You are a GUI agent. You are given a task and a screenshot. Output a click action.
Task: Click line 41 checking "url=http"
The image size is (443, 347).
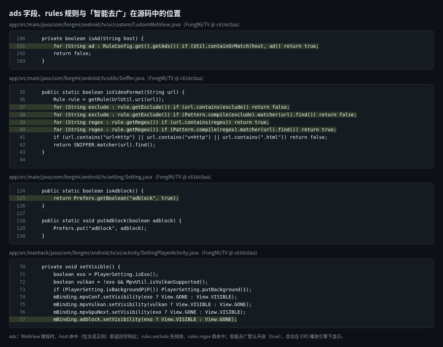190,137
